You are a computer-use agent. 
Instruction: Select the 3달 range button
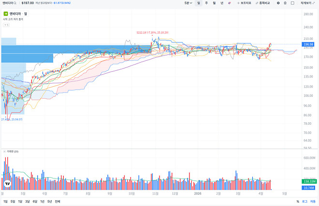[x=28, y=202]
